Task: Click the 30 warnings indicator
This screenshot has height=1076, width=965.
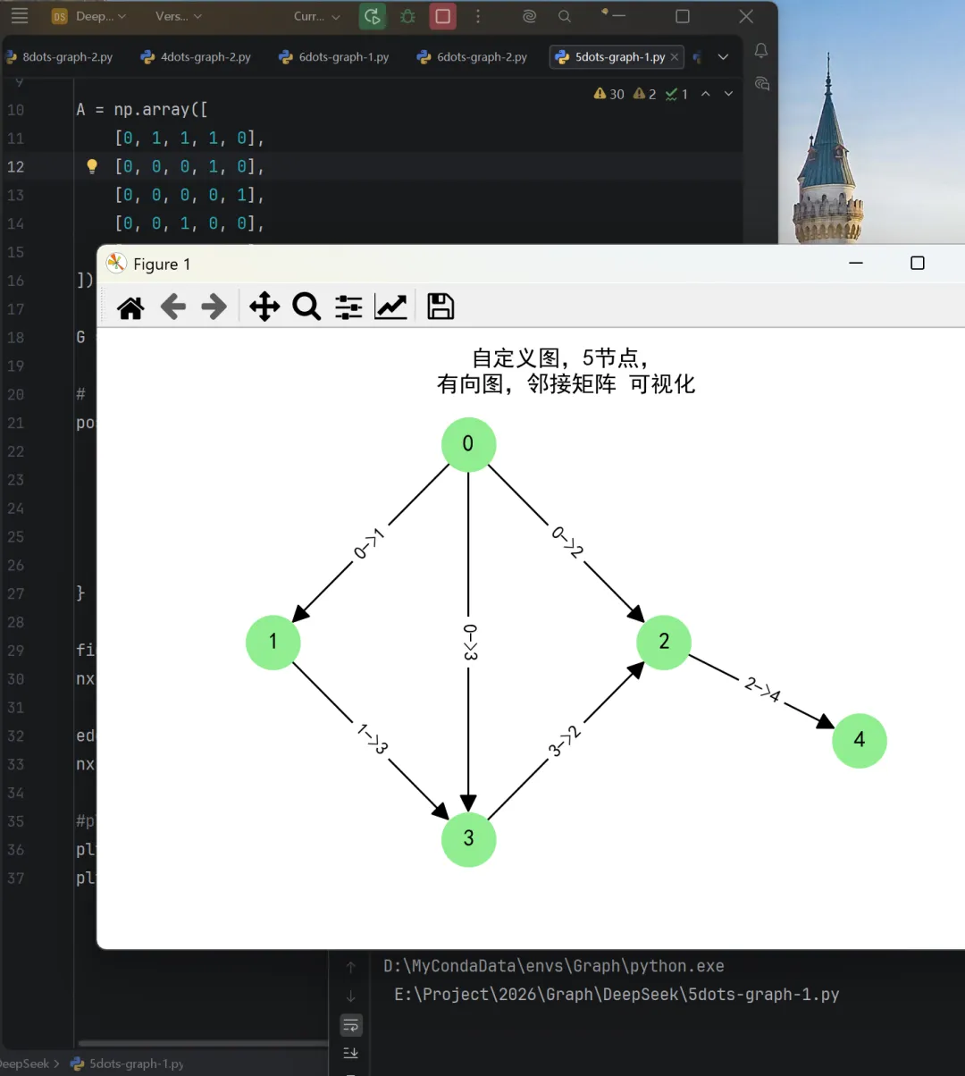Action: tap(609, 94)
